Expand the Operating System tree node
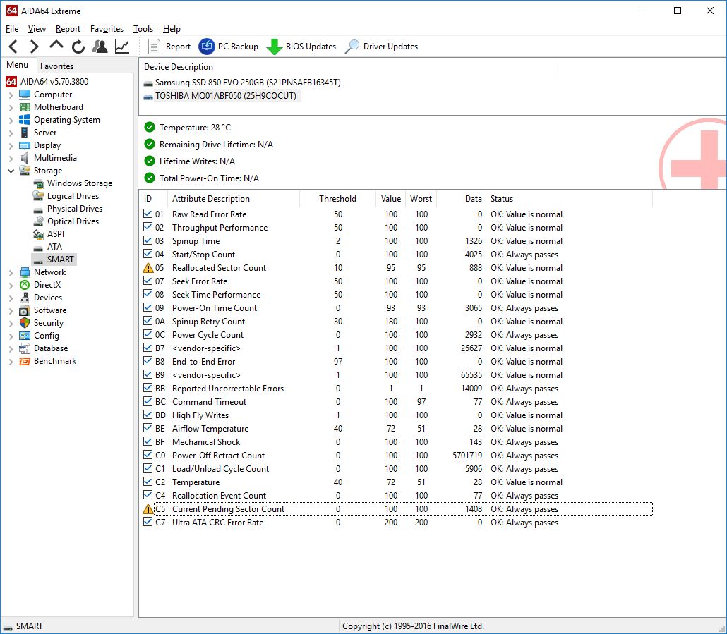The width and height of the screenshot is (727, 634). (11, 121)
